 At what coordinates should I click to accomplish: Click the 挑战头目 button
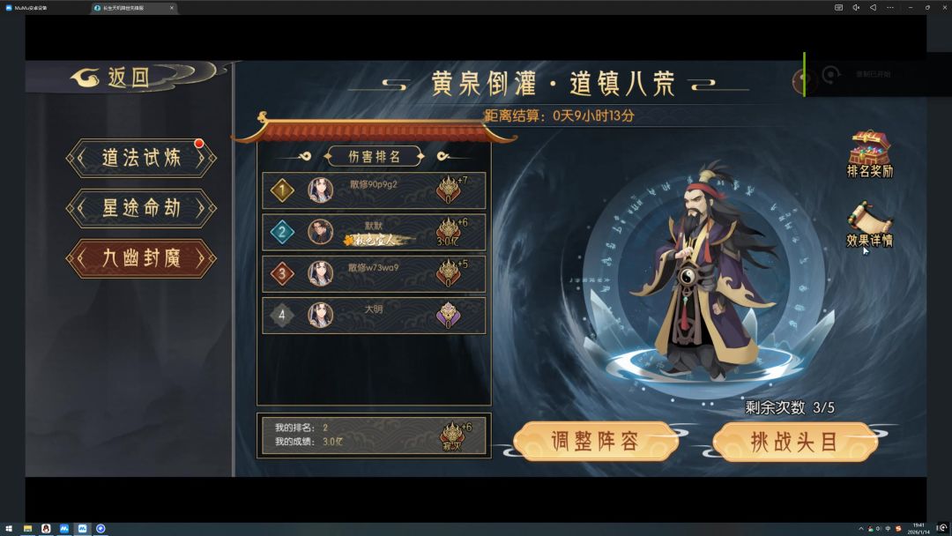coord(795,442)
